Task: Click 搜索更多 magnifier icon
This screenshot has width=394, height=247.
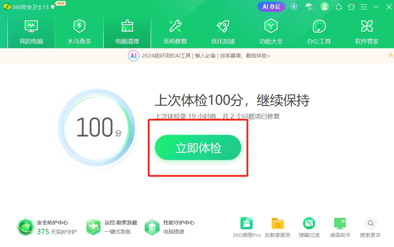Action: click(x=370, y=223)
